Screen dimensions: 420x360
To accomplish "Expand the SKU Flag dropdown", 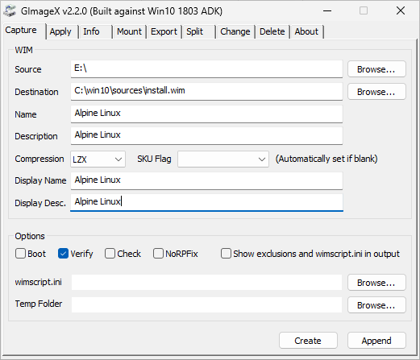I will [x=223, y=159].
